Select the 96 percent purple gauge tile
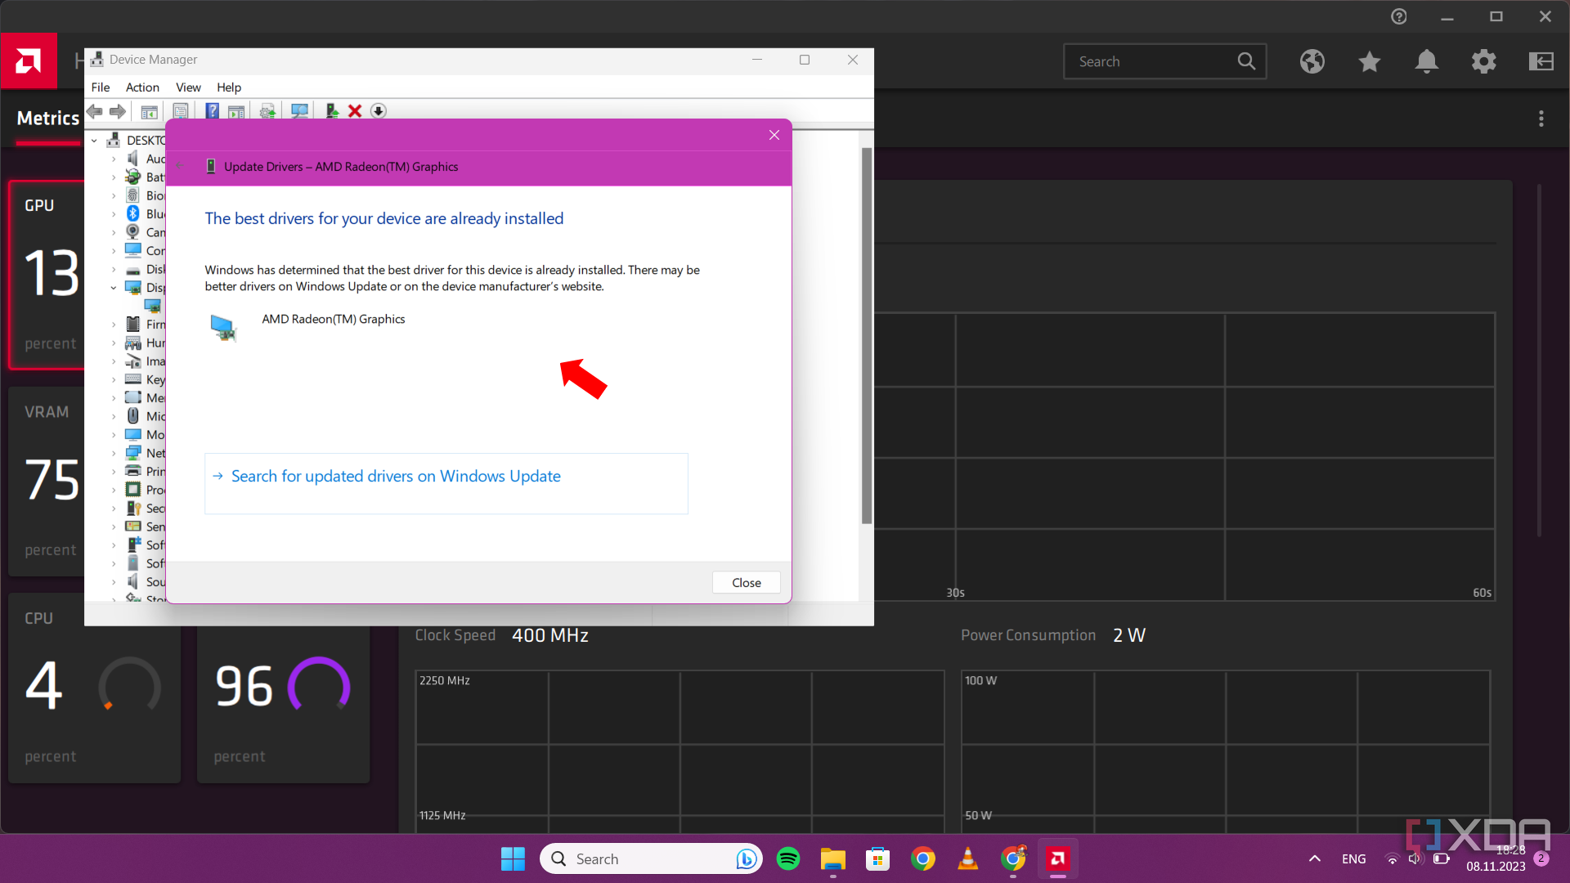Viewport: 1570px width, 883px height. click(283, 703)
